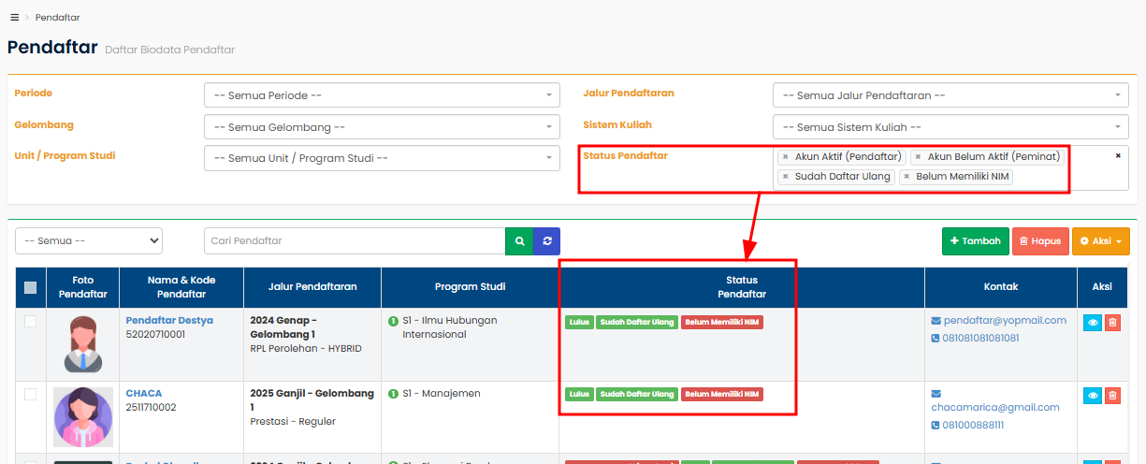The image size is (1146, 464).
Task: View Pendaftar Destya details eye icon
Action: coord(1092,323)
